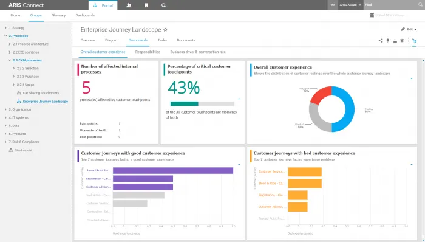Expand 2.3.3 Purchase node
Viewport: 425px width, 242px height.
[13, 77]
